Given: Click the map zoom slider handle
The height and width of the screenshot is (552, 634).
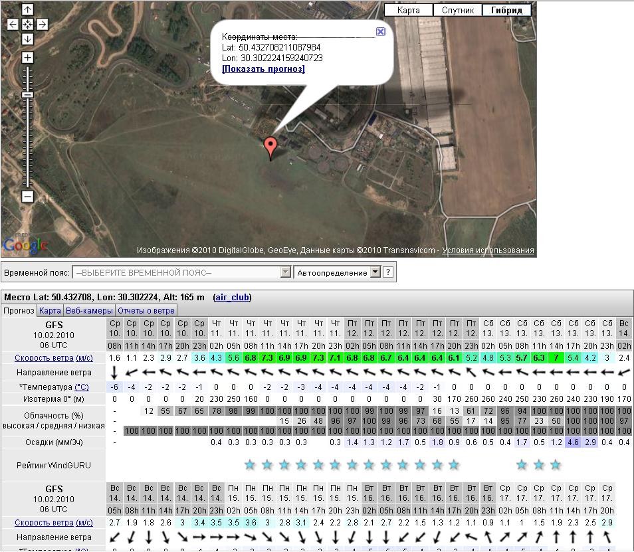Looking at the screenshot, I should [27, 94].
